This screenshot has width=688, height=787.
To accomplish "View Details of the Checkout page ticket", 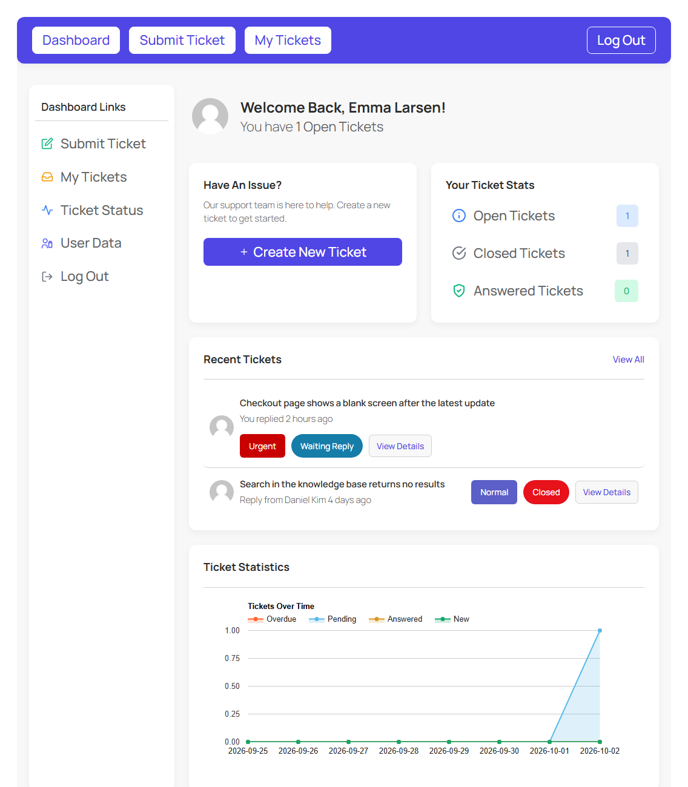I will pyautogui.click(x=400, y=446).
